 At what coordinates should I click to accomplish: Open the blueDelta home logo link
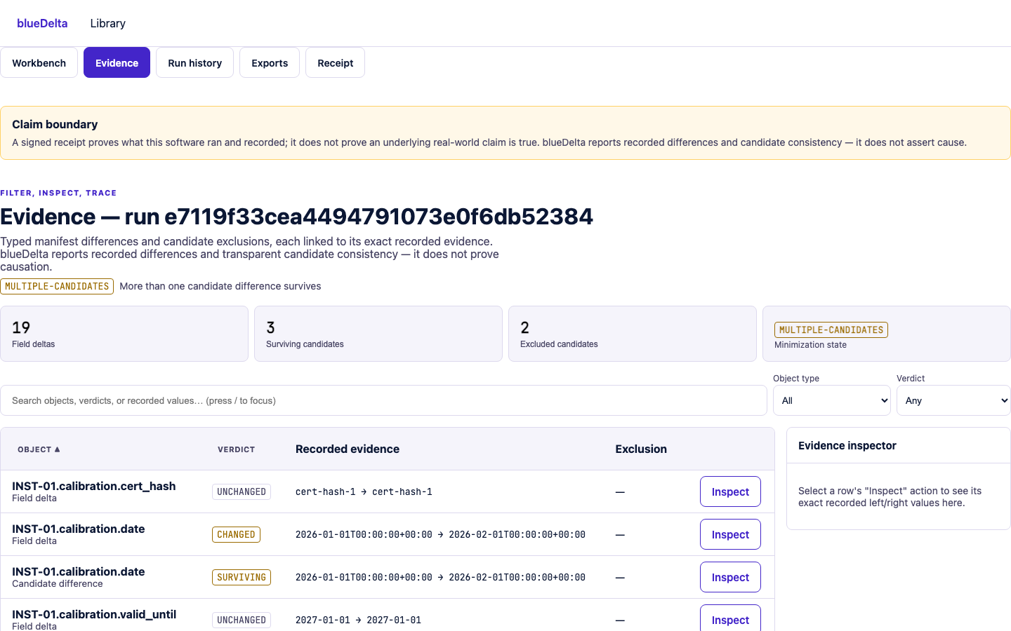42,23
